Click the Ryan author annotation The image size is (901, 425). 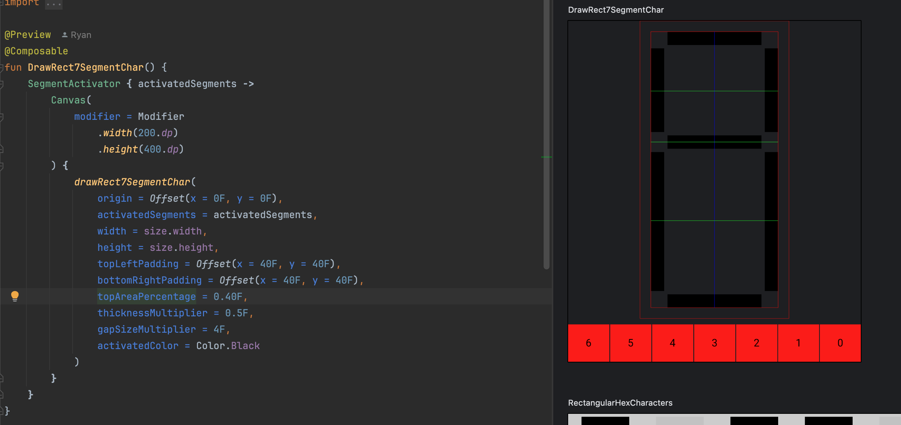pyautogui.click(x=81, y=35)
